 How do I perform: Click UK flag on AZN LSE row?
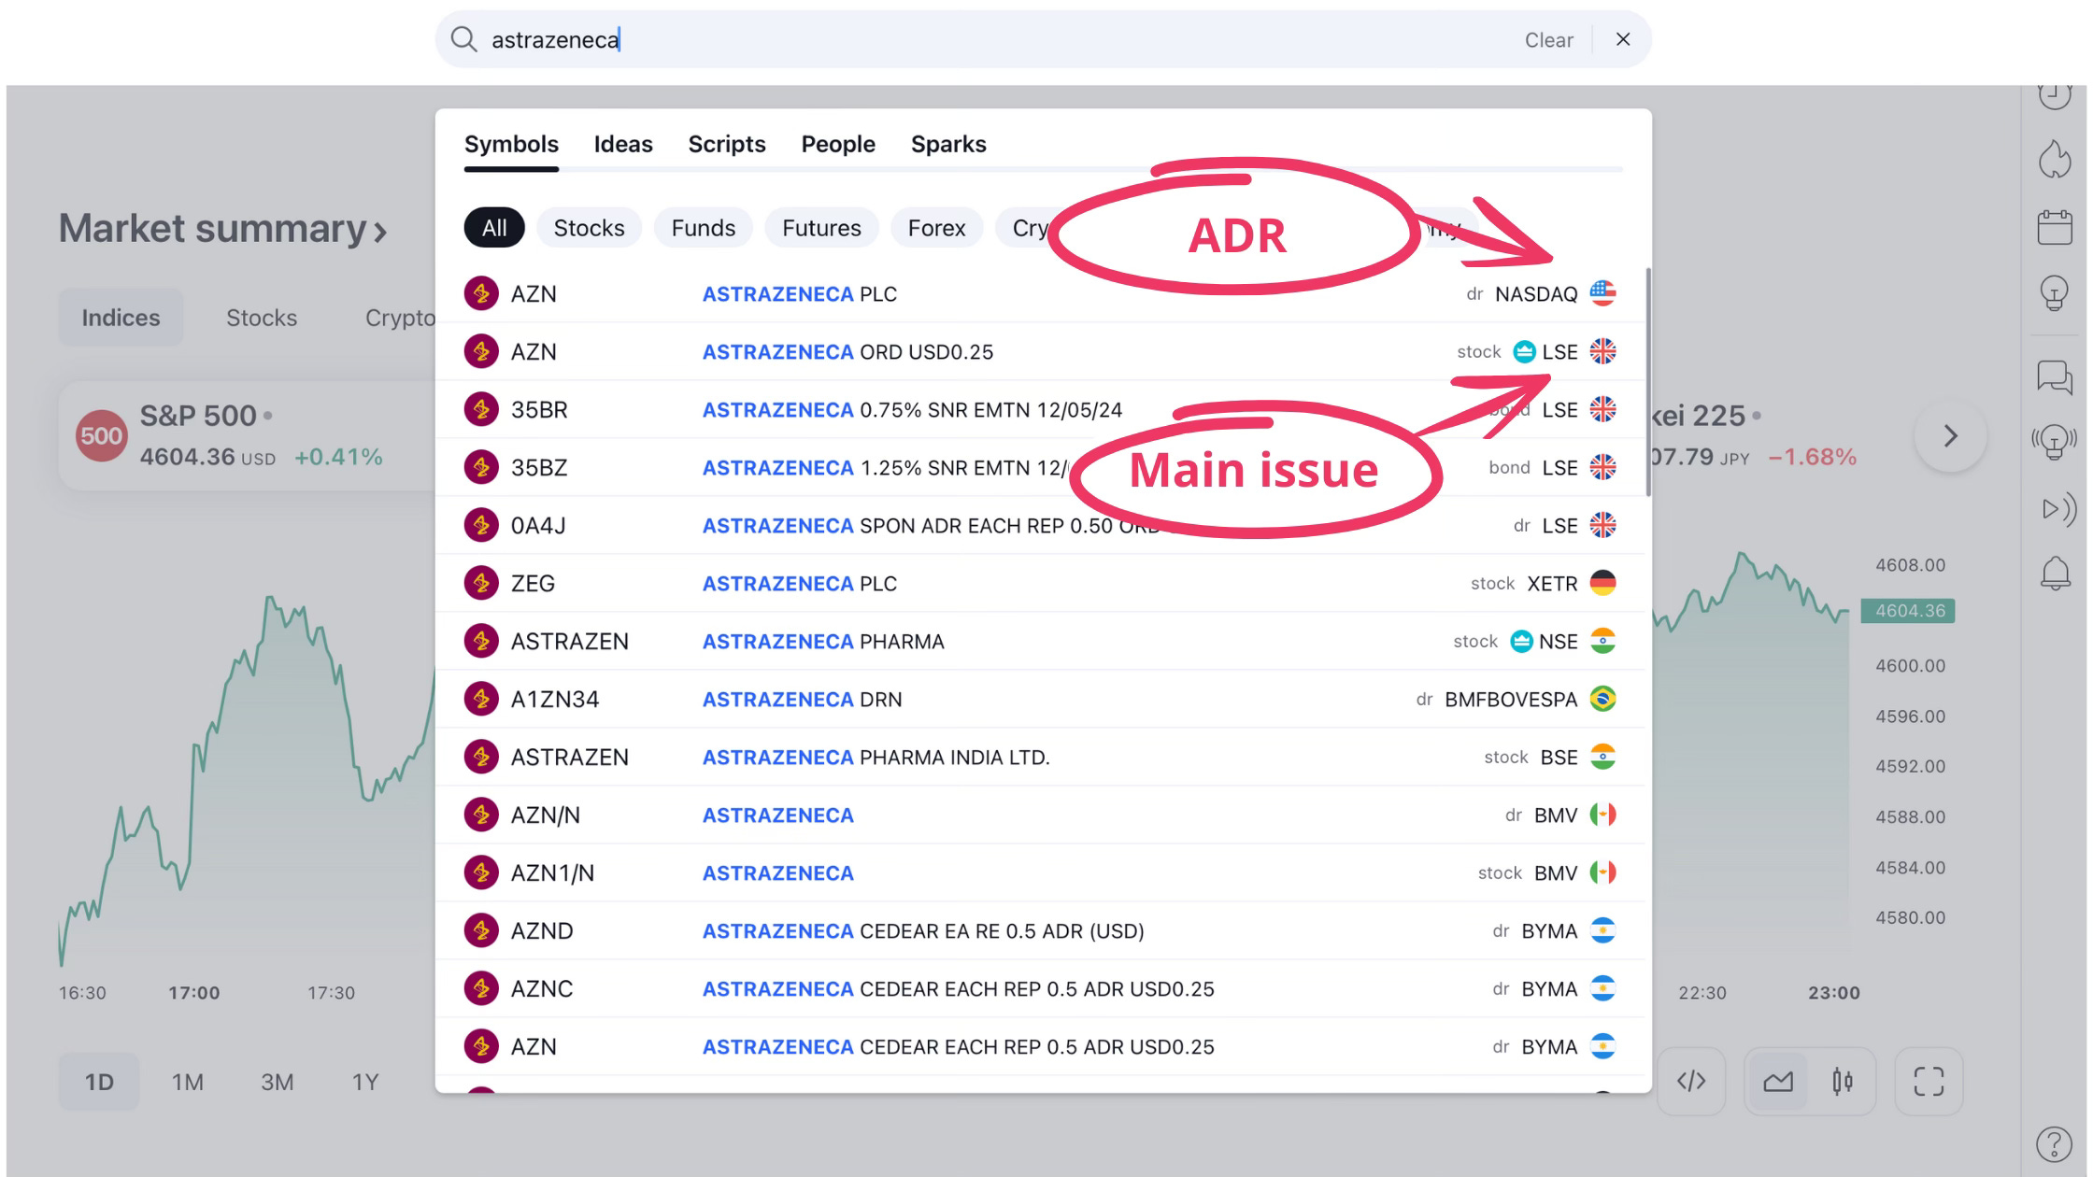pyautogui.click(x=1602, y=351)
